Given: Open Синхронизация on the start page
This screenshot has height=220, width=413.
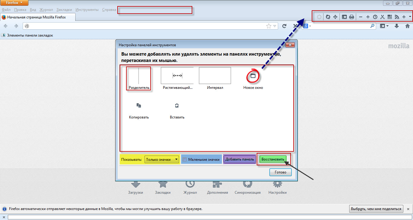Looking at the screenshot, I should pos(248,187).
